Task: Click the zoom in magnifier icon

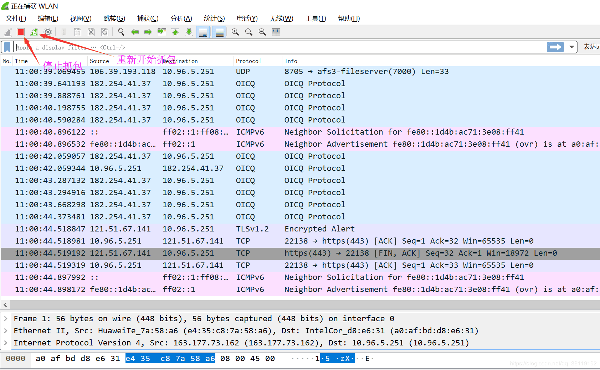Action: pyautogui.click(x=235, y=32)
